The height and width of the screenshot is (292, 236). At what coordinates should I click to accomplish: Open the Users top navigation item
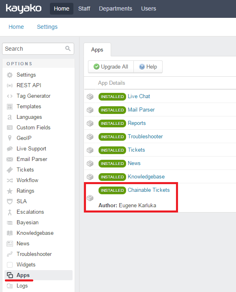149,9
